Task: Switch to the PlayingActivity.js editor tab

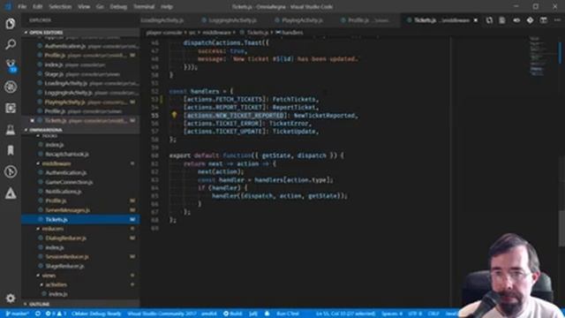Action: [x=302, y=20]
